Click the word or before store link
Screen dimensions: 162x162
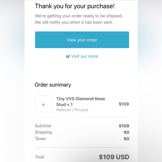click(68, 56)
